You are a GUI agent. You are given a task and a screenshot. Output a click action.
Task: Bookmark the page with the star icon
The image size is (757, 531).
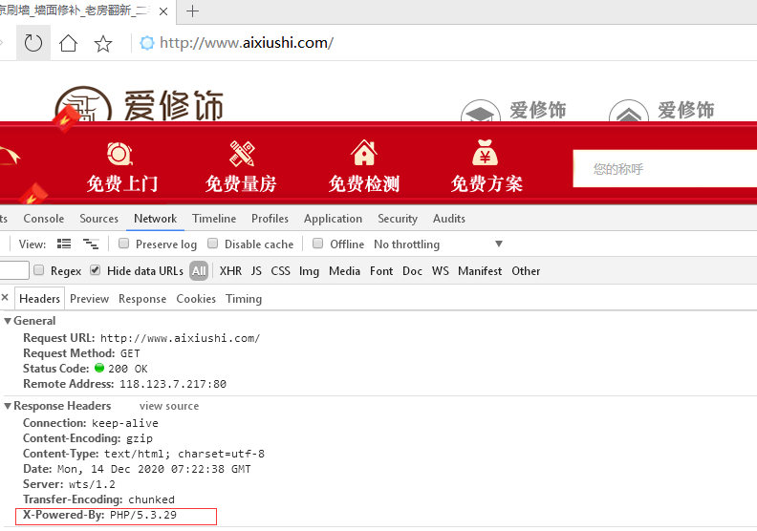[x=103, y=43]
